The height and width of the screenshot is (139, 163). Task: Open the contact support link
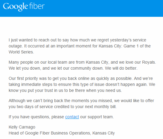coord(72,117)
